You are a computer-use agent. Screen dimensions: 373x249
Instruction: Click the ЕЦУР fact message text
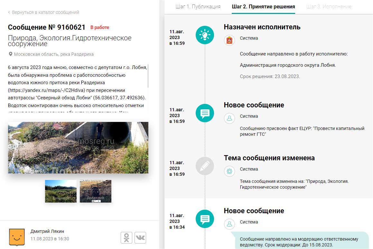coord(302,131)
